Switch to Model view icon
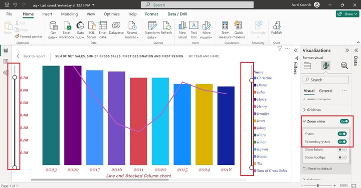The height and width of the screenshot is (188, 361). click(x=6, y=72)
